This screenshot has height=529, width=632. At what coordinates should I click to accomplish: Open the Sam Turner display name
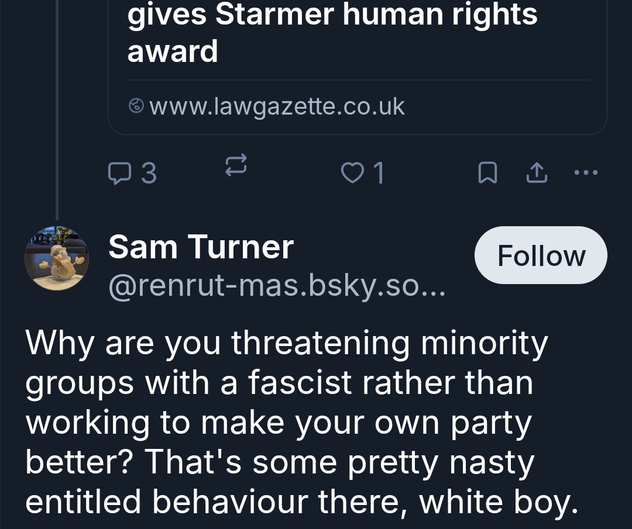point(201,247)
